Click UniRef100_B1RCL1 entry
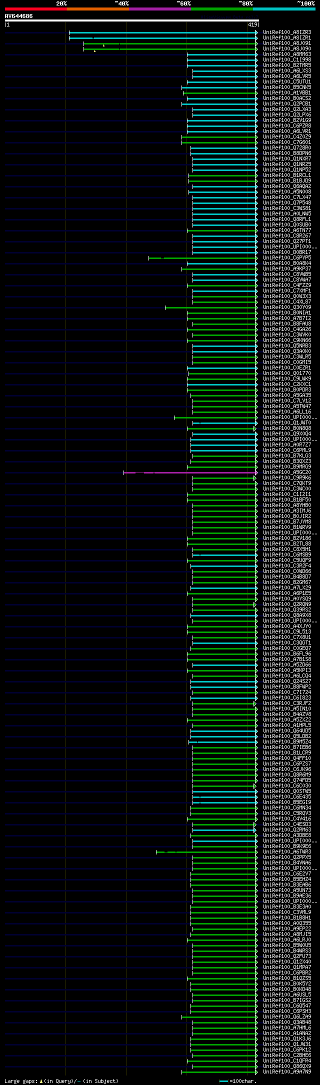The image size is (320, 1085). click(287, 175)
